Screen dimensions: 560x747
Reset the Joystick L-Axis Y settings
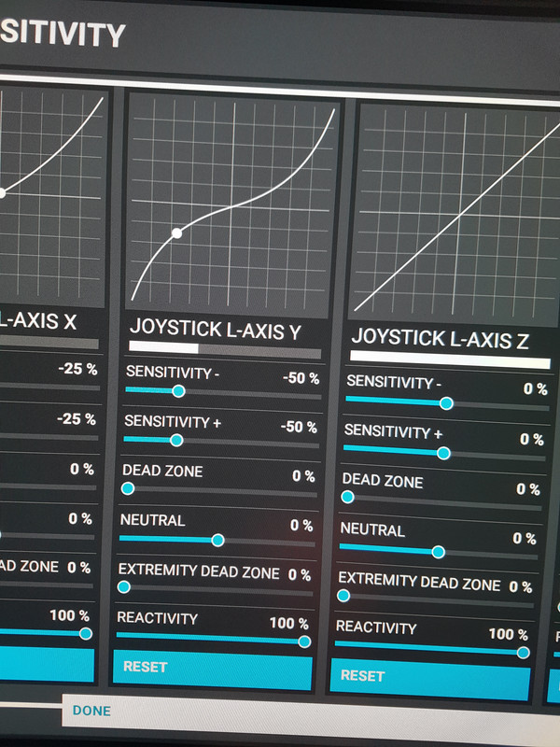(x=213, y=669)
